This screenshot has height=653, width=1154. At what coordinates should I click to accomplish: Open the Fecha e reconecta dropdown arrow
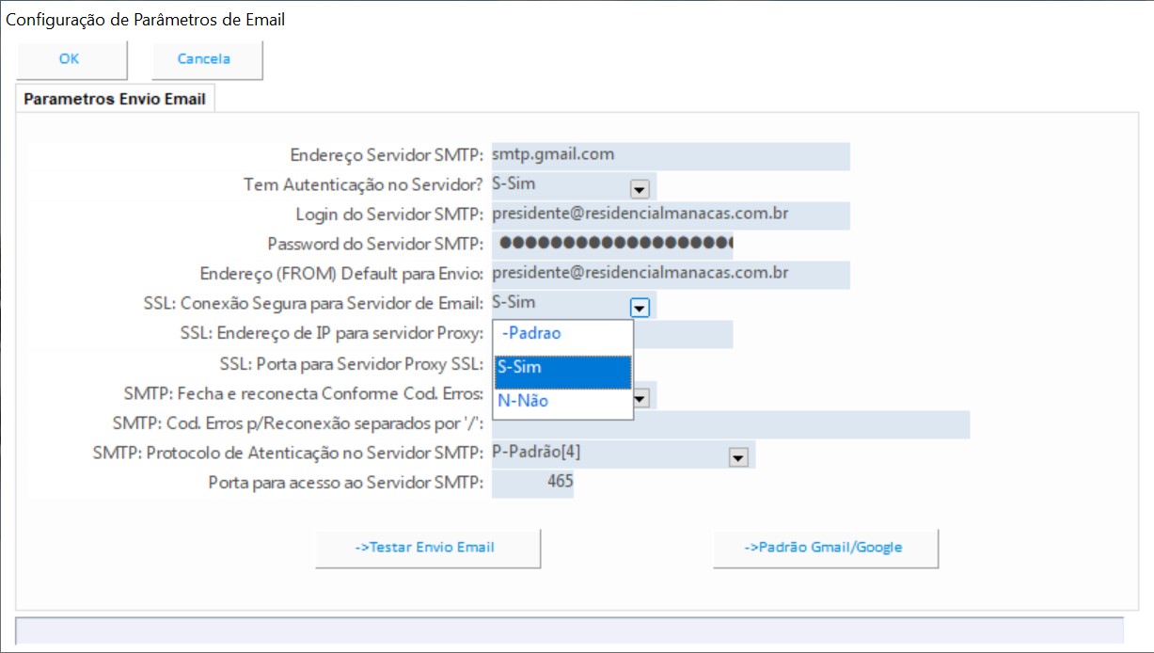tap(640, 398)
